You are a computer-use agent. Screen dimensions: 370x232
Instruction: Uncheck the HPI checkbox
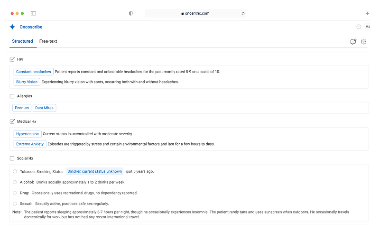coord(12,59)
